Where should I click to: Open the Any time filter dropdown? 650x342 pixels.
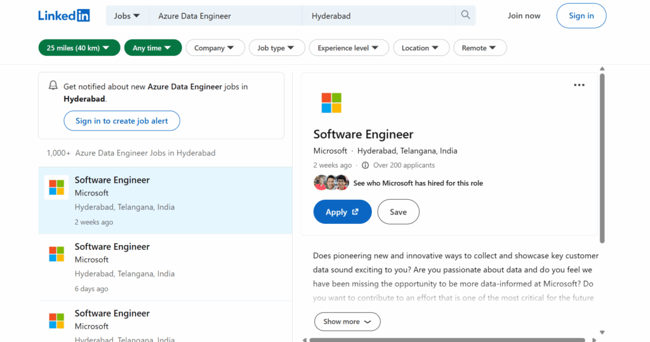pyautogui.click(x=152, y=48)
